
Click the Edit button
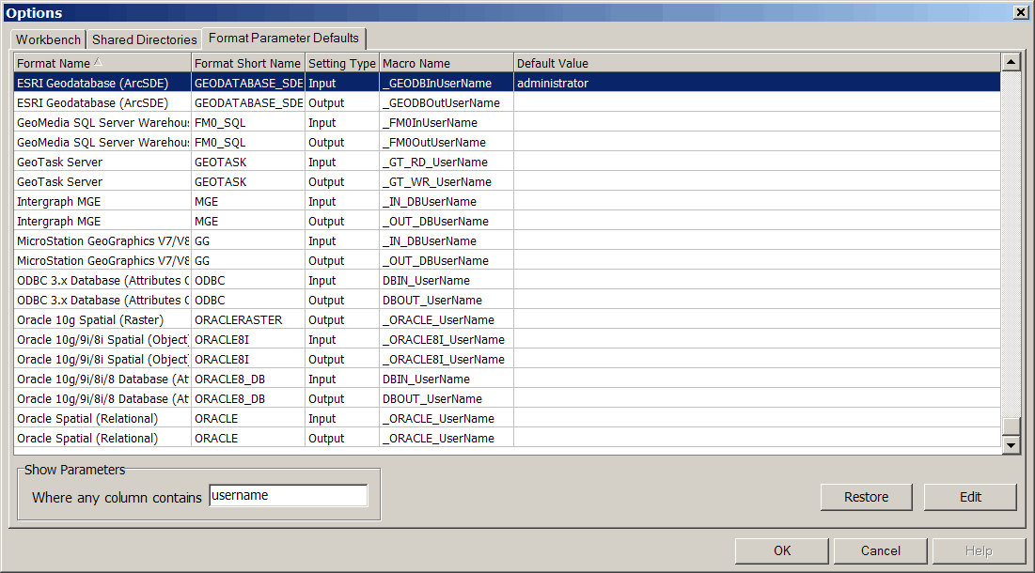(969, 497)
